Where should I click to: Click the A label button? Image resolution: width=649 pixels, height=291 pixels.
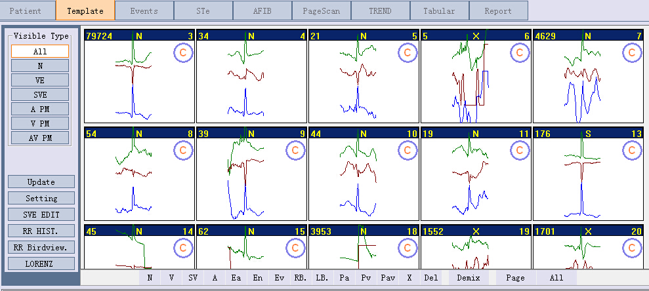click(x=215, y=278)
